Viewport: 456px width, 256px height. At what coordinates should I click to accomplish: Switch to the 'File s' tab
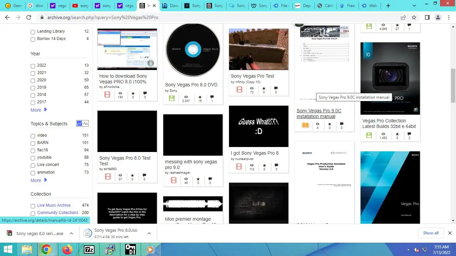[x=281, y=6]
